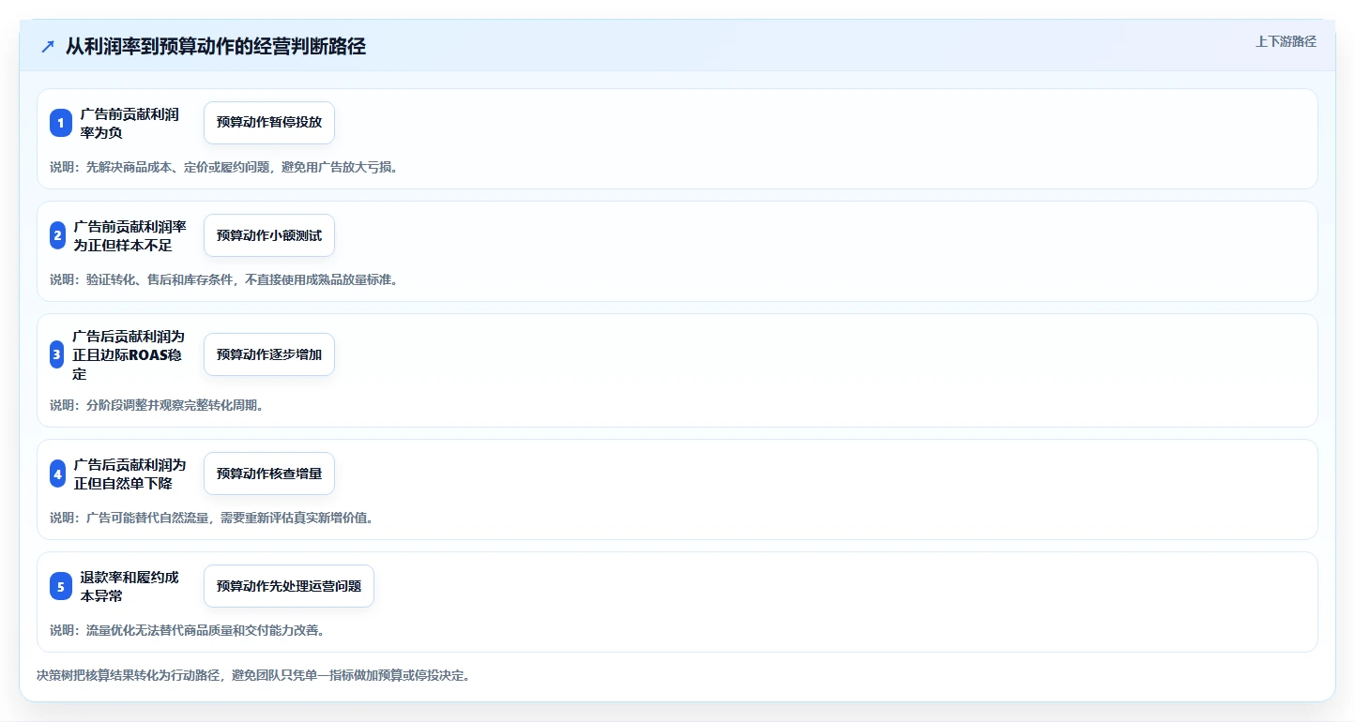1355x722 pixels.
Task: Click step number 5 badge
Action: coord(61,586)
